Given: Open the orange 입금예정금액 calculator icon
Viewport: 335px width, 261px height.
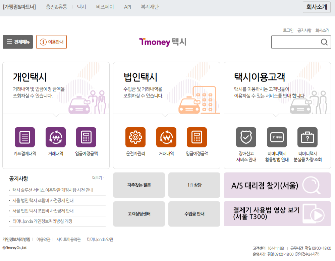Looking at the screenshot, I should point(197,137).
